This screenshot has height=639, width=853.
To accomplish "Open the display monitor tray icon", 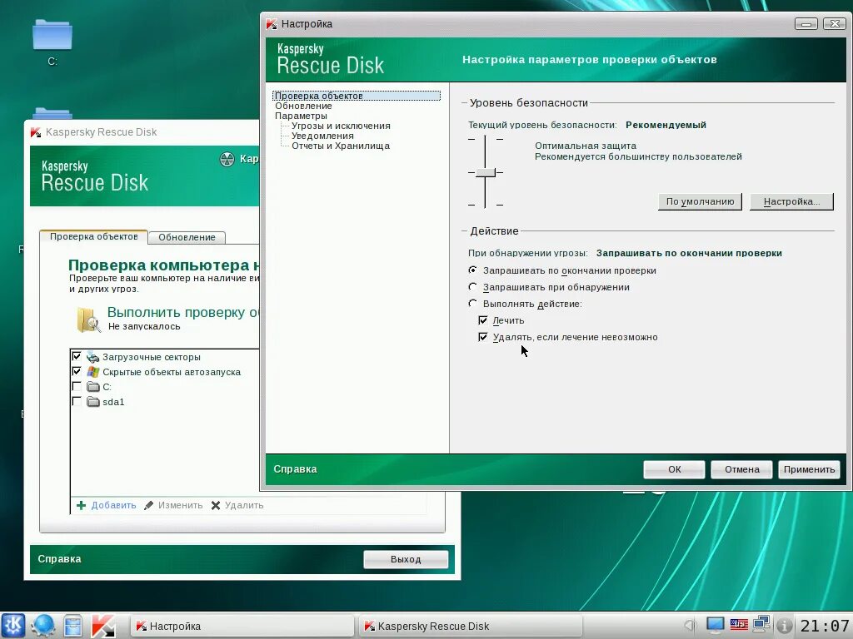I will tap(715, 626).
